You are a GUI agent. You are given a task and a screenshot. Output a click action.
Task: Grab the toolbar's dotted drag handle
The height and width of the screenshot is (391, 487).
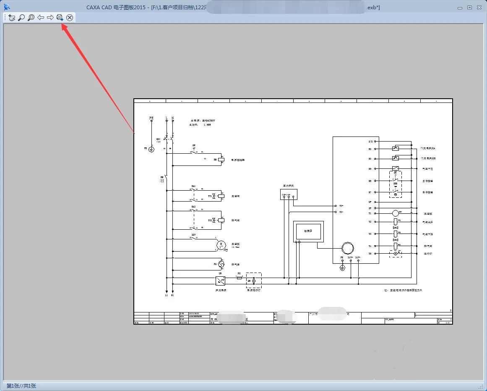pyautogui.click(x=5, y=18)
